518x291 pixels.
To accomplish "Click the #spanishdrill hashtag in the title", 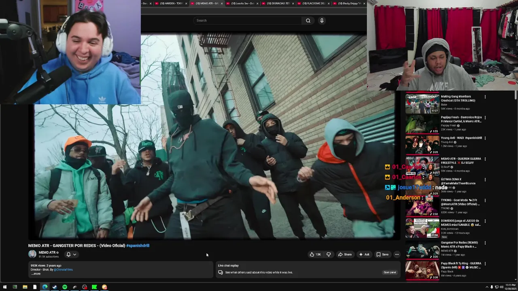I will (138, 245).
